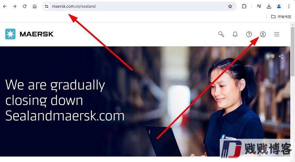Bookmark this page with star icon

pos(230,6)
